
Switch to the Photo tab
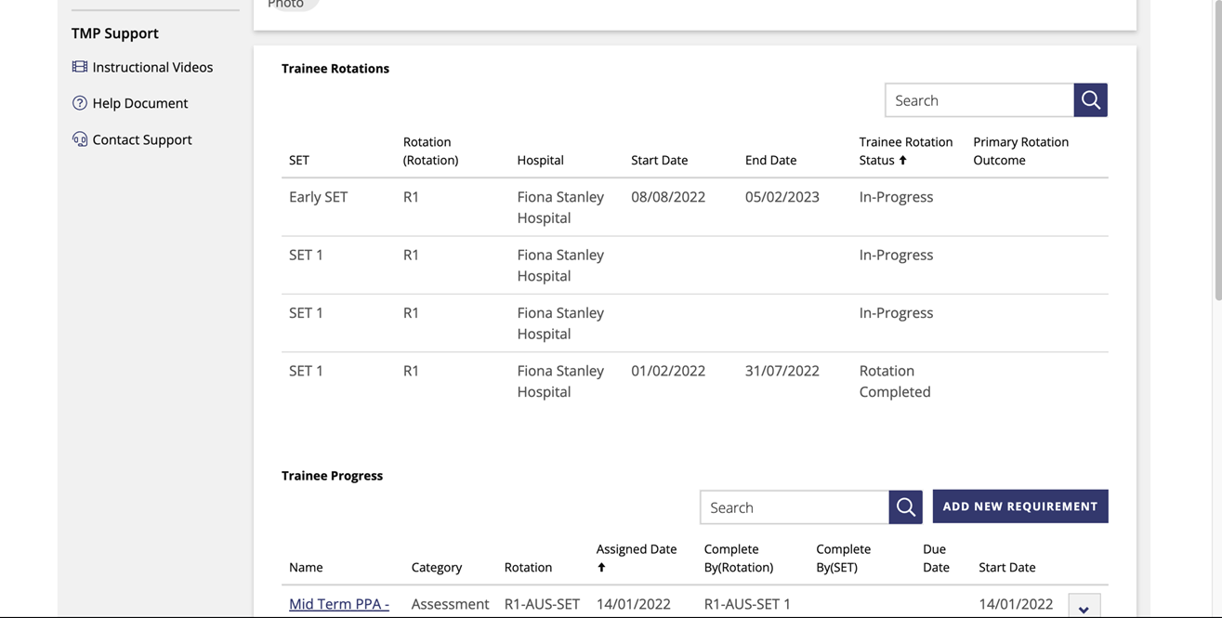click(284, 4)
